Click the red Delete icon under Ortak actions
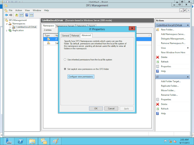 pos(157,57)
